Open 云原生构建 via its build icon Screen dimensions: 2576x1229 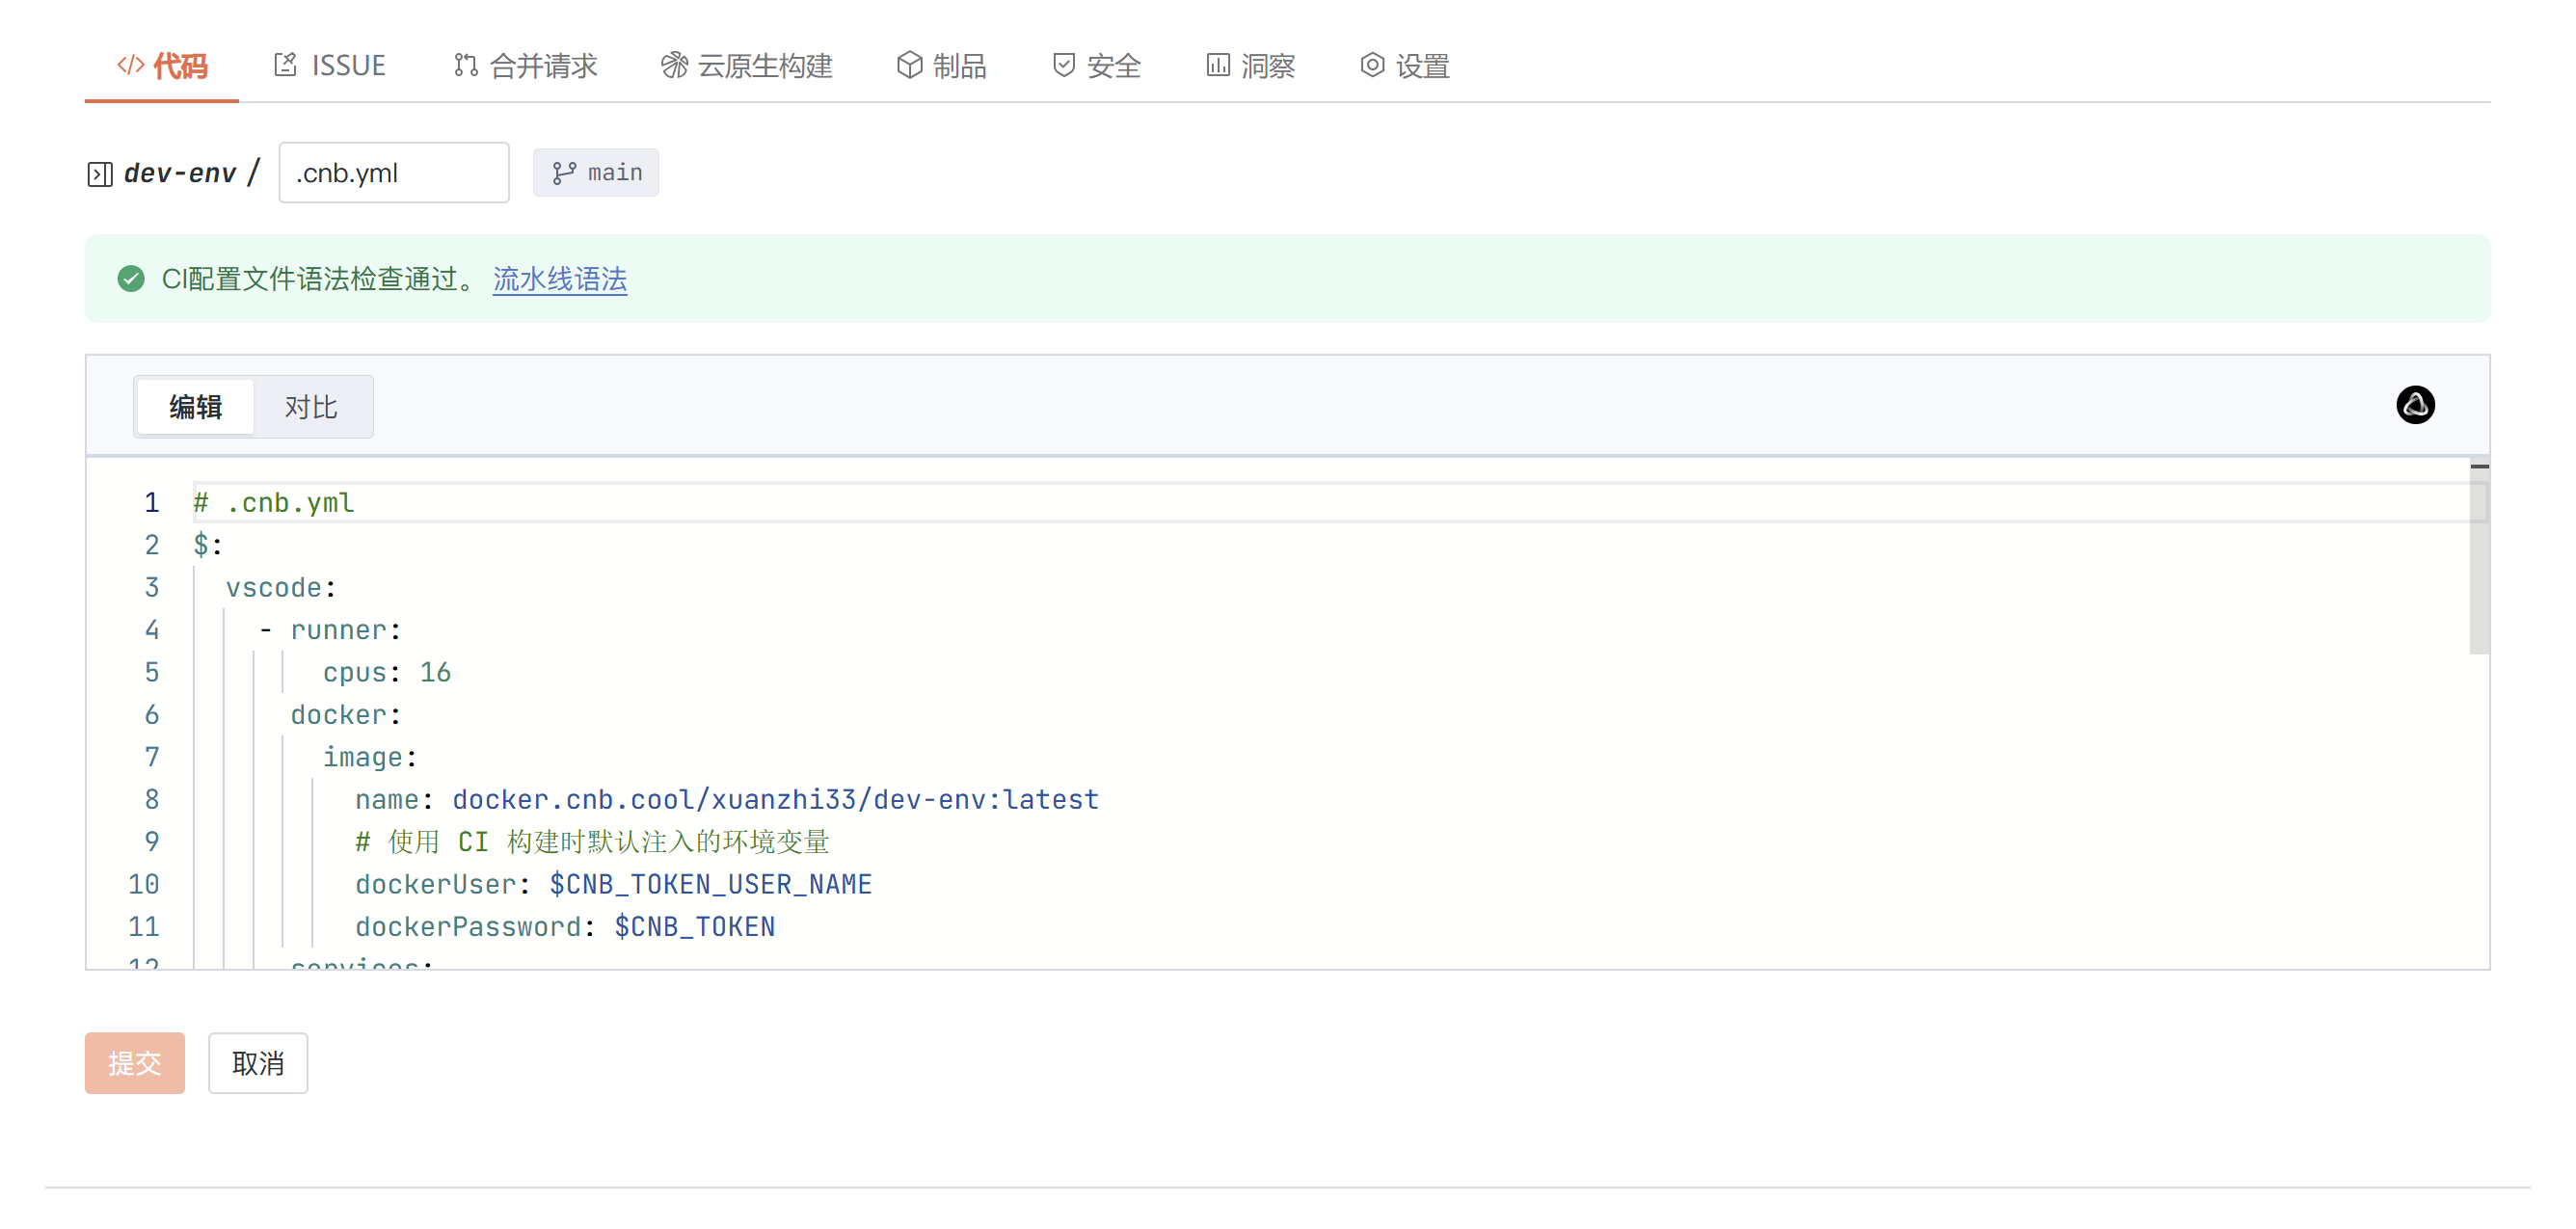point(675,65)
